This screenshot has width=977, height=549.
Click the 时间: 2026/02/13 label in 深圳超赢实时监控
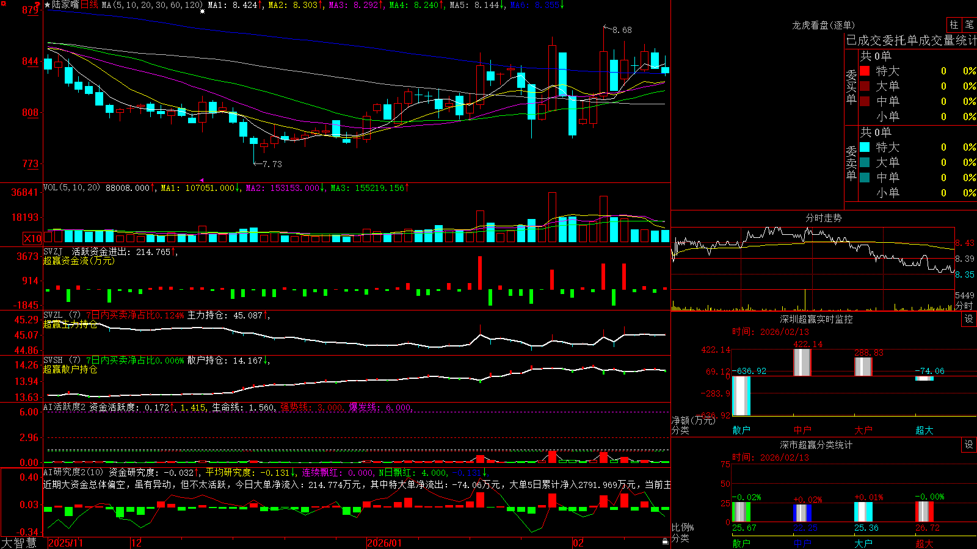coord(771,332)
